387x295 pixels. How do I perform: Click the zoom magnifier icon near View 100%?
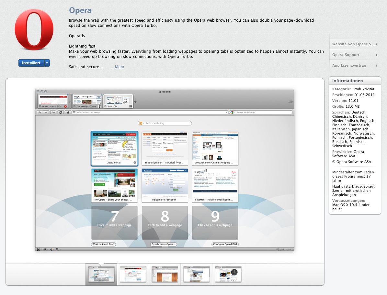[278, 250]
